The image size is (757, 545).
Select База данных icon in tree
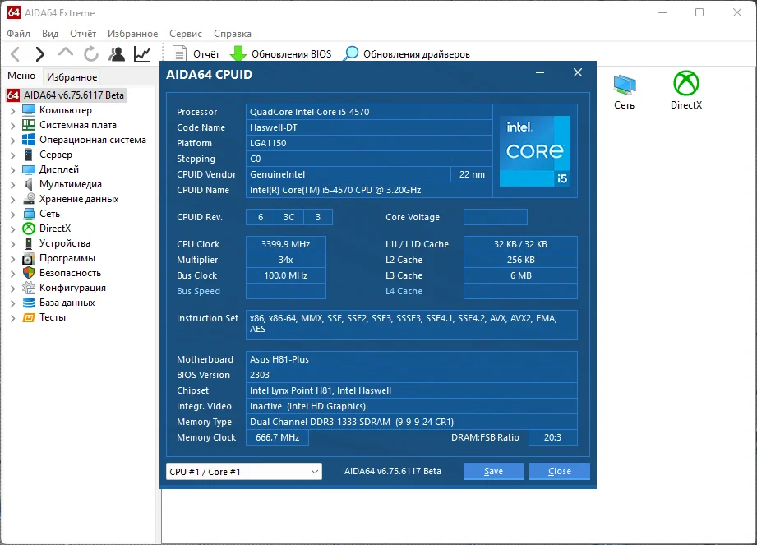[x=29, y=303]
